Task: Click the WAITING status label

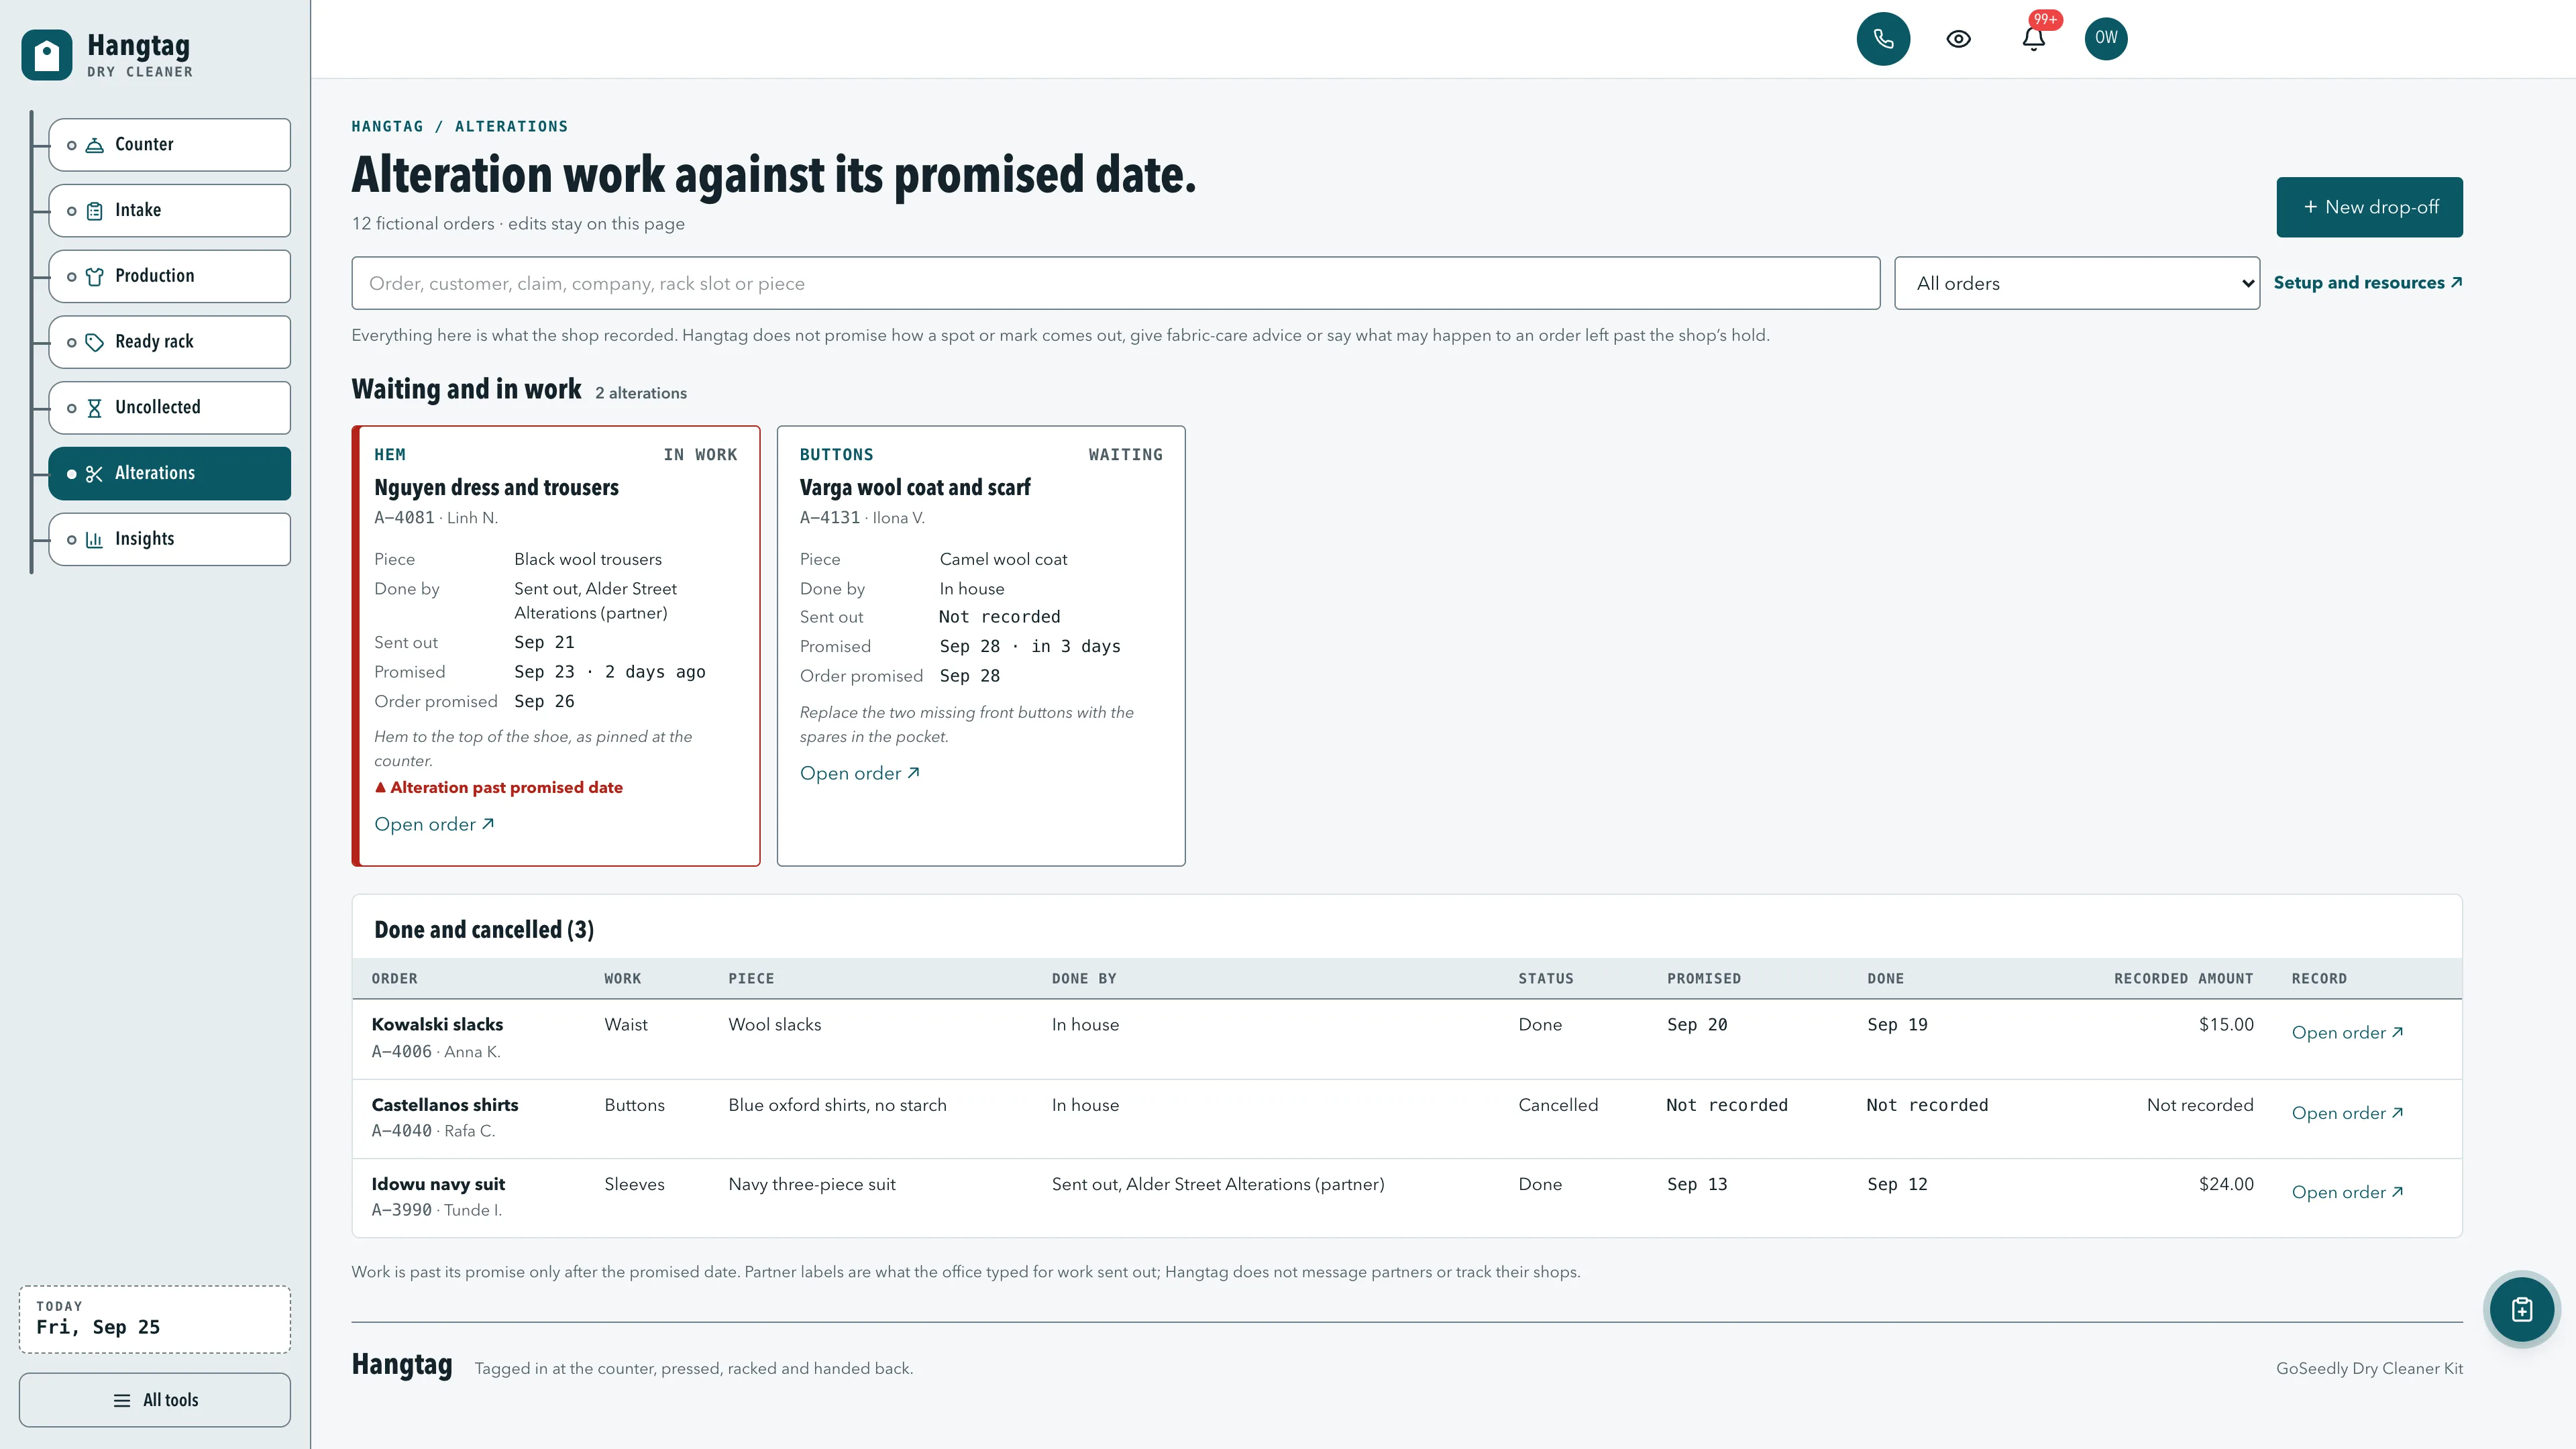Action: [1125, 455]
